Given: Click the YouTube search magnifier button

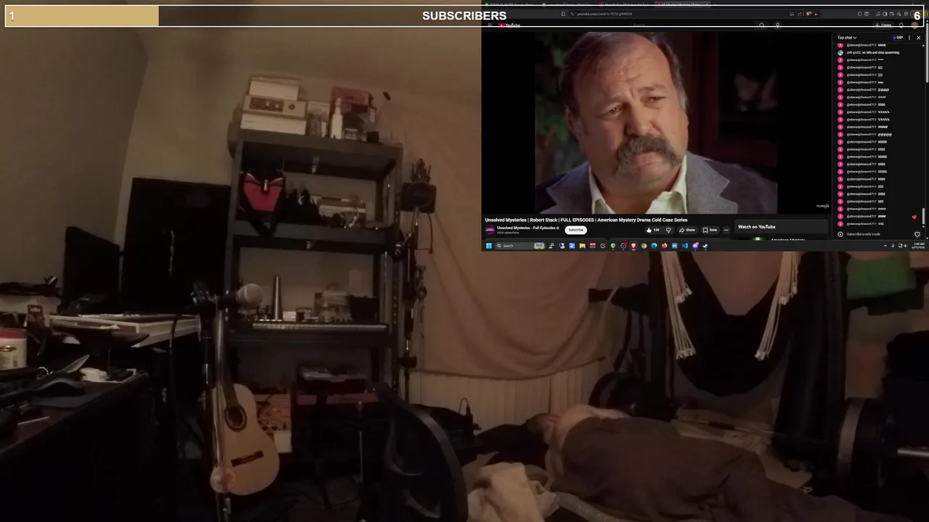Looking at the screenshot, I should click(761, 25).
